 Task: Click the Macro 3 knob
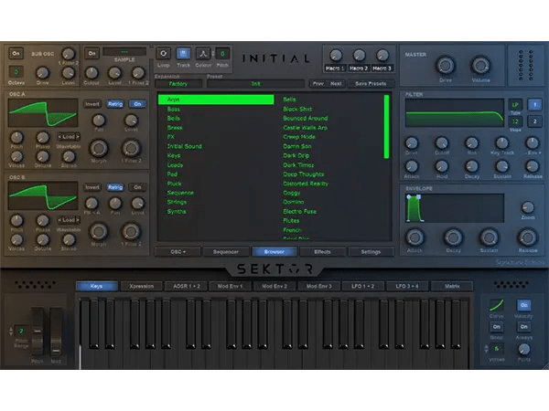[x=382, y=55]
